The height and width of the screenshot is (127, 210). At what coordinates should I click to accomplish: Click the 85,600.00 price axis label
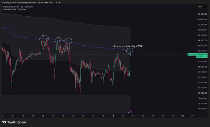(x=202, y=19)
